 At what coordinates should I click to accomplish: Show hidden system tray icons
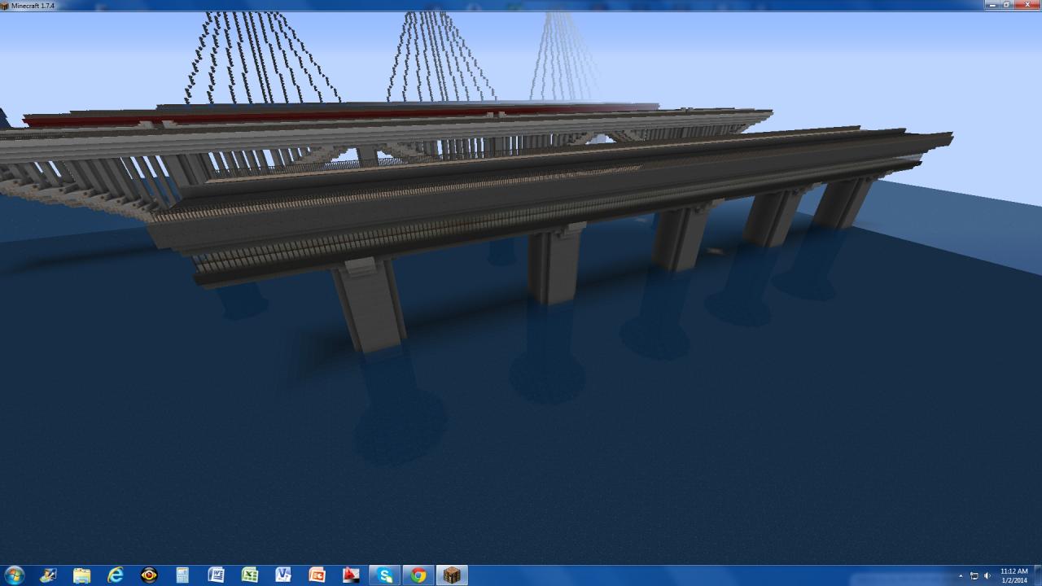click(961, 575)
